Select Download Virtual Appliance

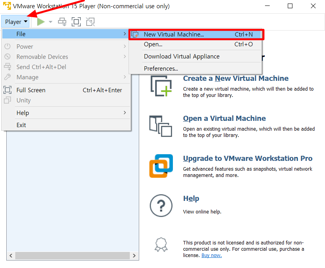pos(195,57)
